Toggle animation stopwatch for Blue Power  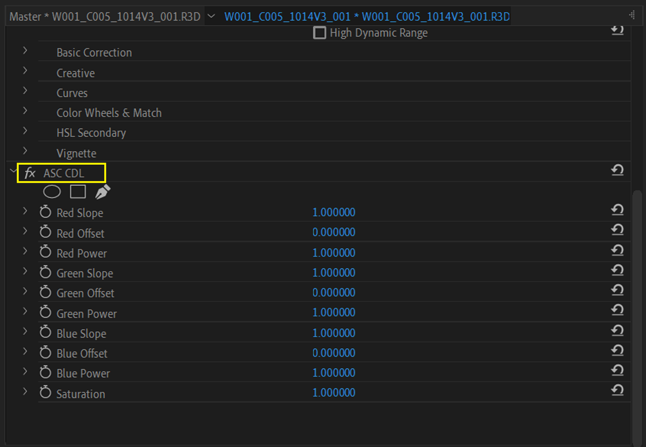pos(45,372)
